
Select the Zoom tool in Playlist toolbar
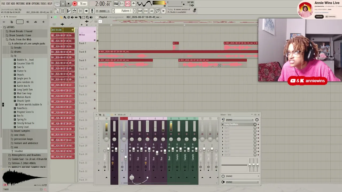tap(87, 17)
